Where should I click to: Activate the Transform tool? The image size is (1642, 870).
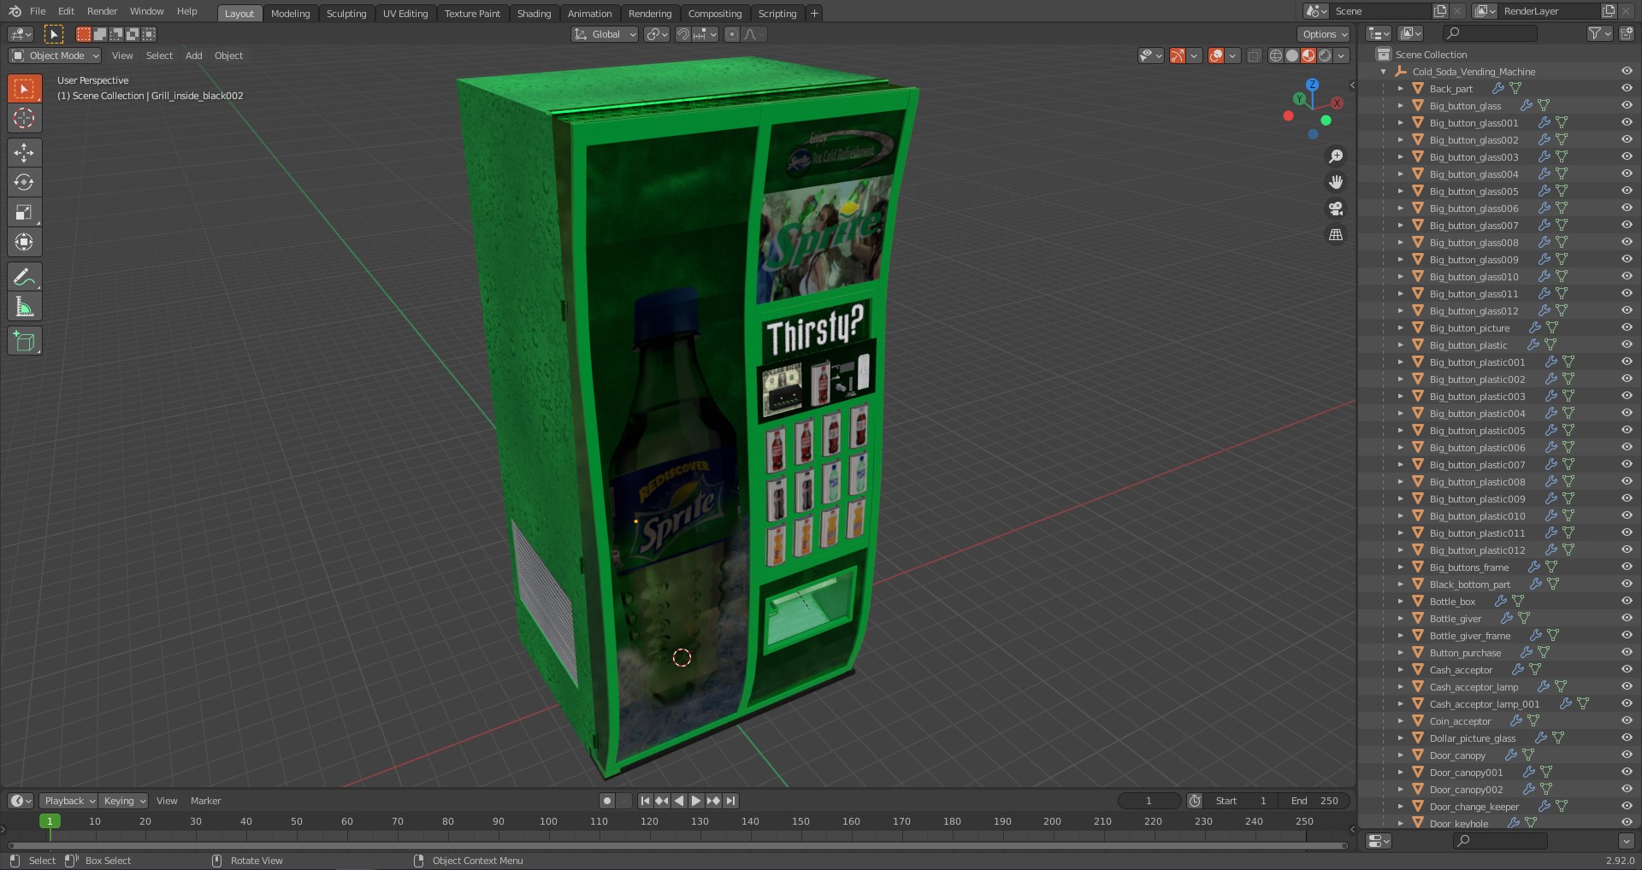(x=24, y=243)
